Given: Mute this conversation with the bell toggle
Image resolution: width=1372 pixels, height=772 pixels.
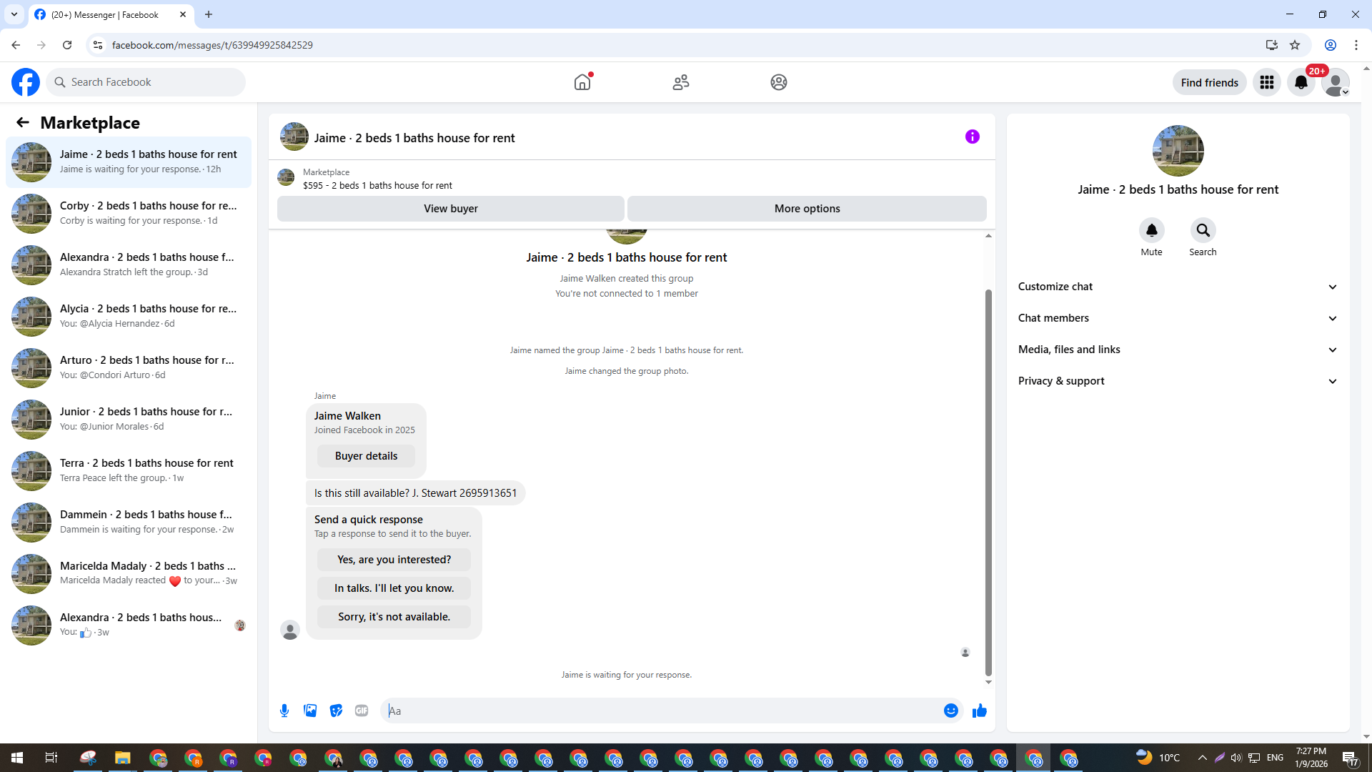Looking at the screenshot, I should click(x=1151, y=230).
